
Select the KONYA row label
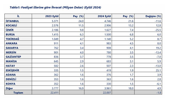point(10,84)
